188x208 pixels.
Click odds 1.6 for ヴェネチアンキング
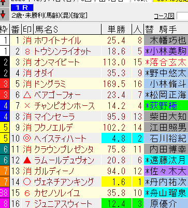tap(117, 182)
